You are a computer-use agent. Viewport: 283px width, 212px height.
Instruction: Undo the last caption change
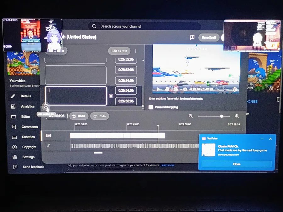coord(79,116)
